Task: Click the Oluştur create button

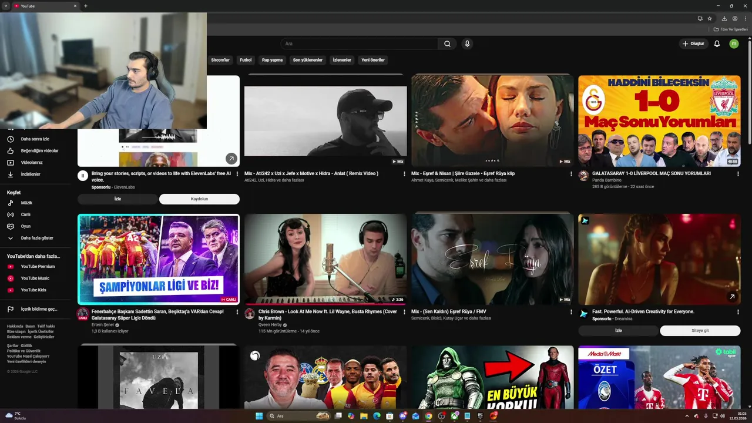Action: tap(694, 43)
